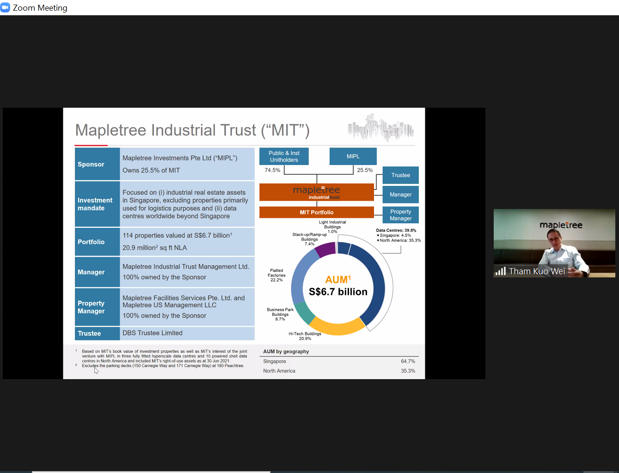This screenshot has height=473, width=619.
Task: Click blue 'Property Manager' box in diagram
Action: point(401,215)
